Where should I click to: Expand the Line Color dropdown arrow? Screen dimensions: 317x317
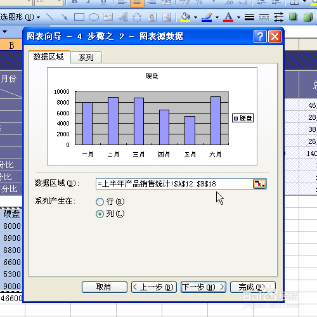coord(217,17)
